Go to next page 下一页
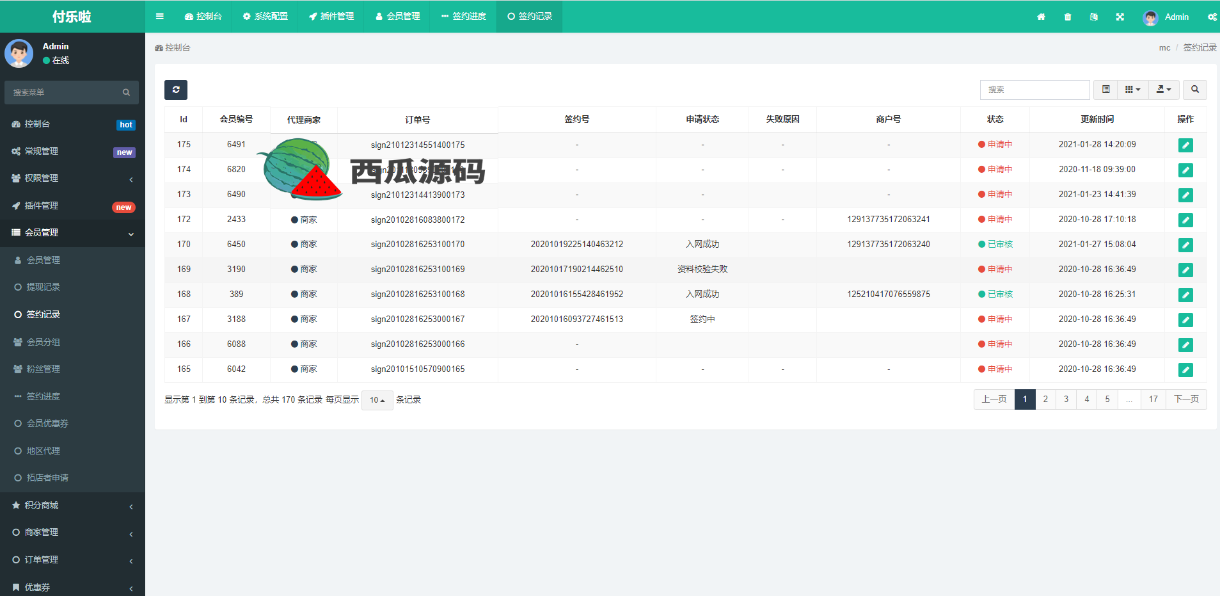Image resolution: width=1220 pixels, height=596 pixels. pyautogui.click(x=1186, y=399)
